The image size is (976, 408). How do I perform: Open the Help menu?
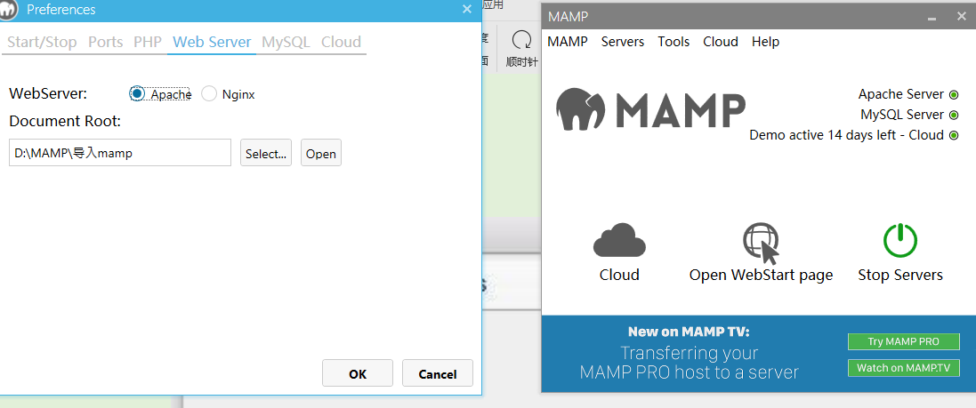[x=765, y=42]
